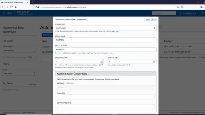Click the address bar URL

coord(63,7)
